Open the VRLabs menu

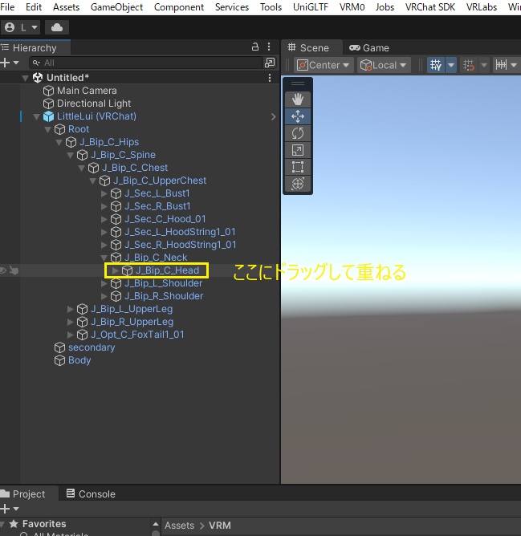pyautogui.click(x=482, y=7)
